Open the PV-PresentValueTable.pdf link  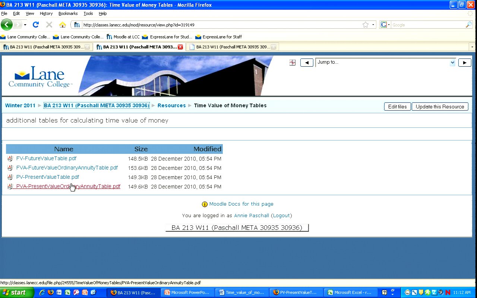point(48,177)
